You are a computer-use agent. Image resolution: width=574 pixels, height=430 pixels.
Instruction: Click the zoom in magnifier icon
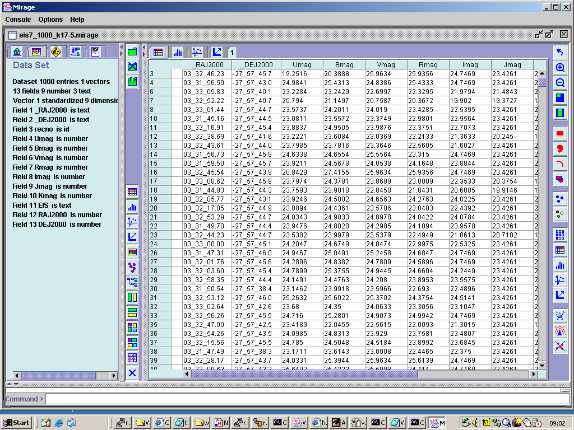pos(559,68)
